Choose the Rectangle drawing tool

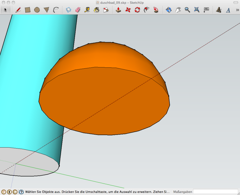tap(28, 10)
